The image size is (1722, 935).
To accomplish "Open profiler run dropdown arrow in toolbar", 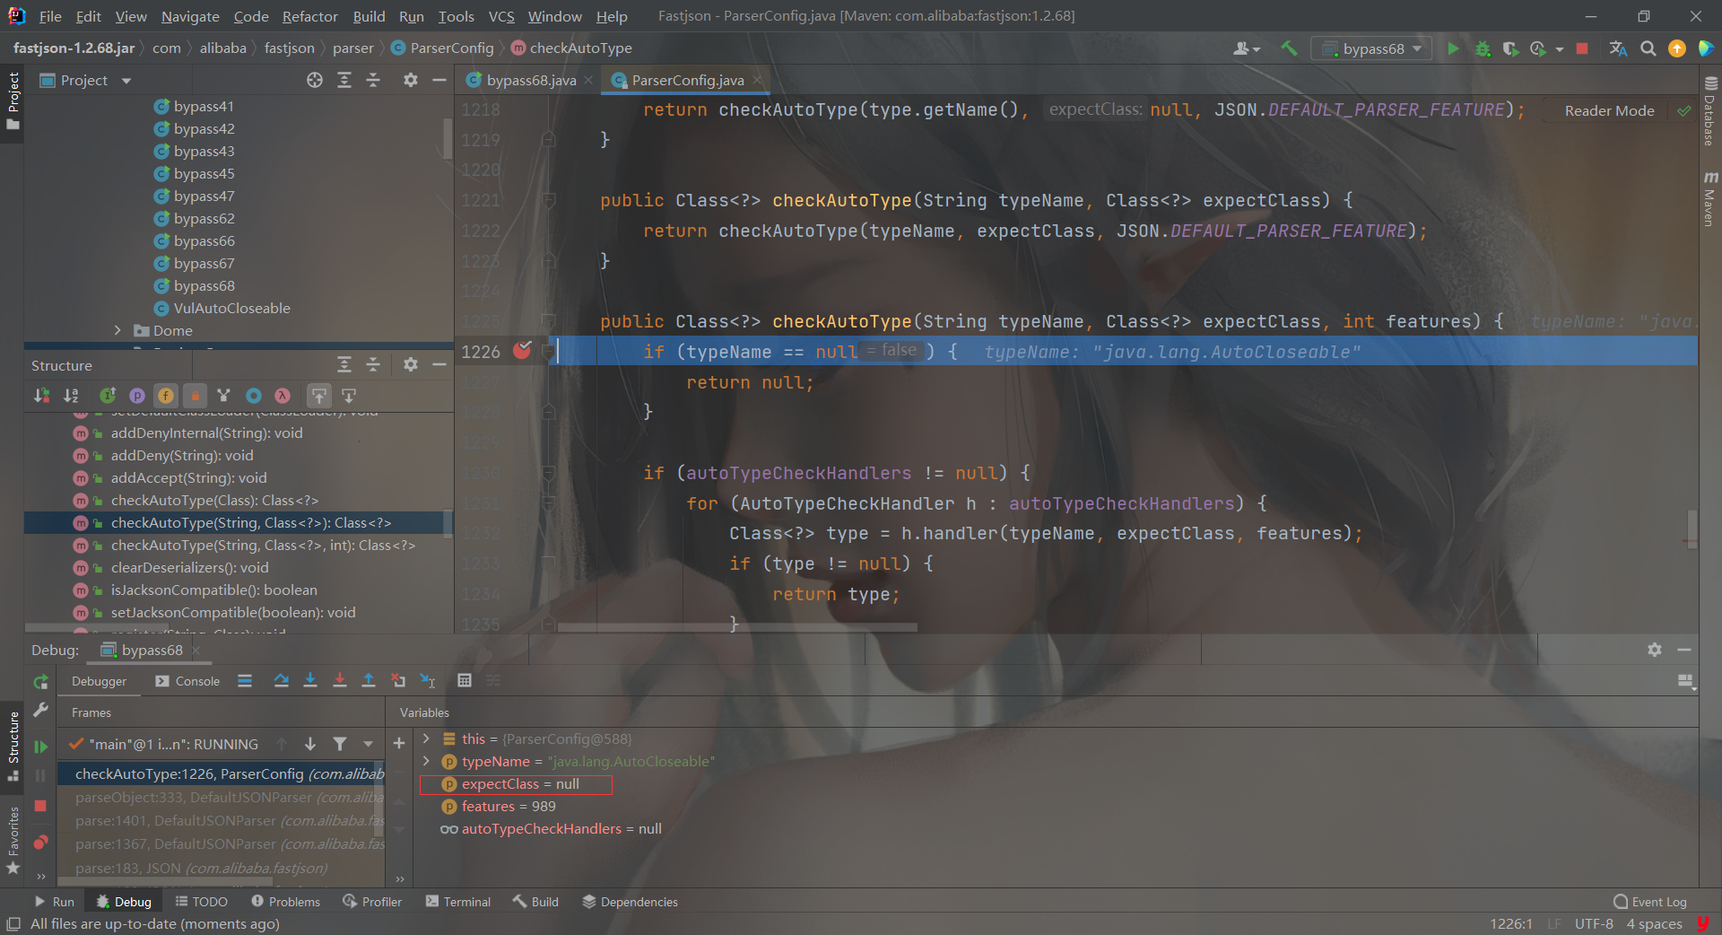I will [1560, 49].
